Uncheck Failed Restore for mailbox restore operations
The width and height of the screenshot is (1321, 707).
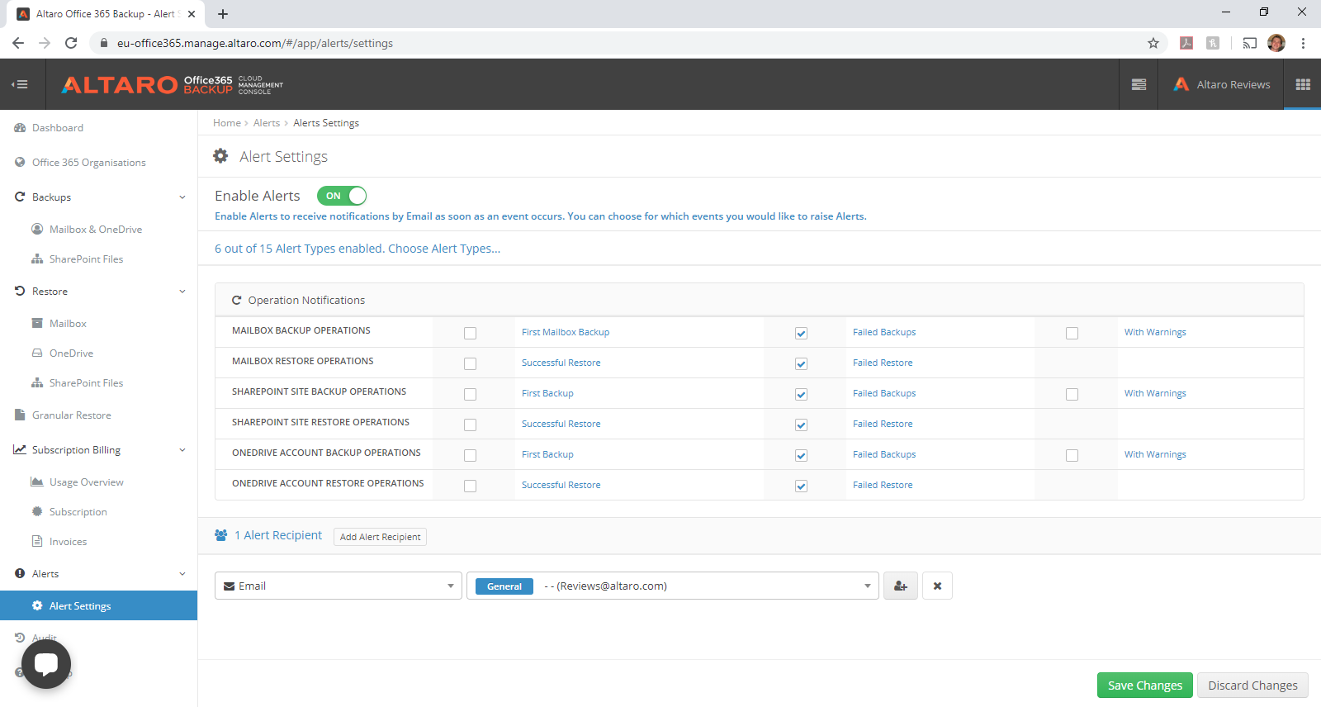click(x=801, y=363)
